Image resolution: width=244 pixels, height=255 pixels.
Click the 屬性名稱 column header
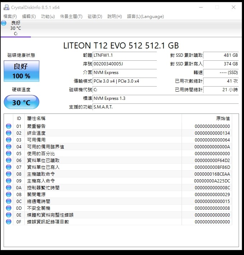(x=103, y=119)
